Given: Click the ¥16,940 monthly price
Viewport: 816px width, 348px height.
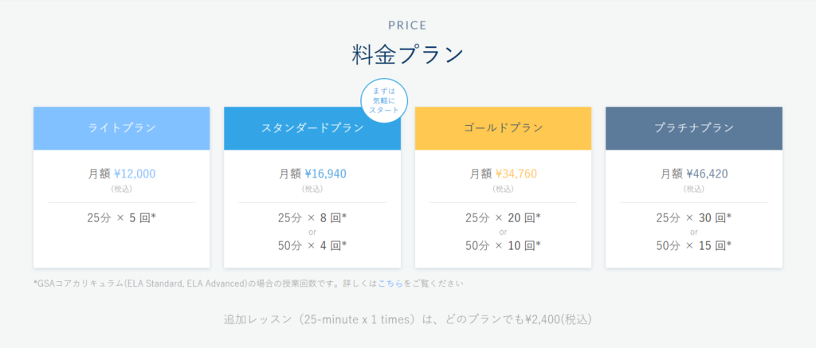Looking at the screenshot, I should [x=326, y=174].
